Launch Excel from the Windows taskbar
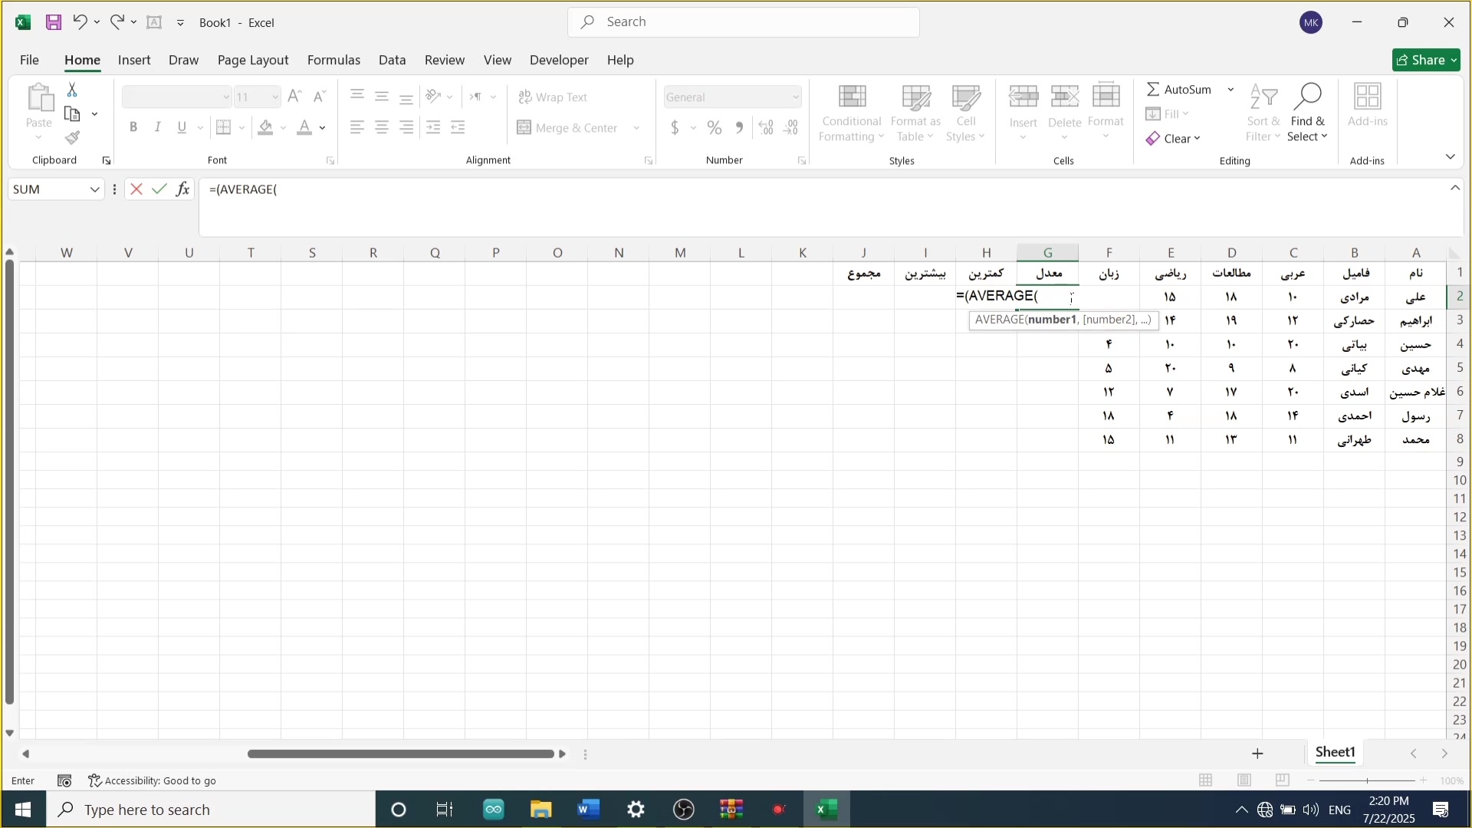Screen dimensions: 1472x828 pos(826,810)
